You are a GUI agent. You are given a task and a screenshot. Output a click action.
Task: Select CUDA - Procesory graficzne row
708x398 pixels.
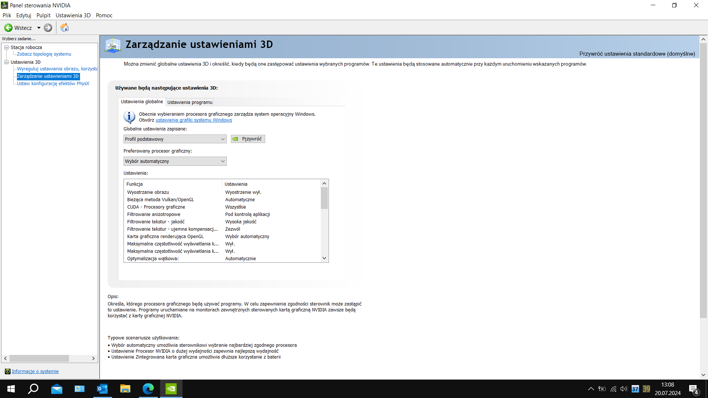(x=223, y=207)
